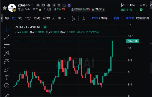Viewport: 152px width, 97px height.
Task: Select the 1秒 timeframe
Action: click(x=7, y=18)
